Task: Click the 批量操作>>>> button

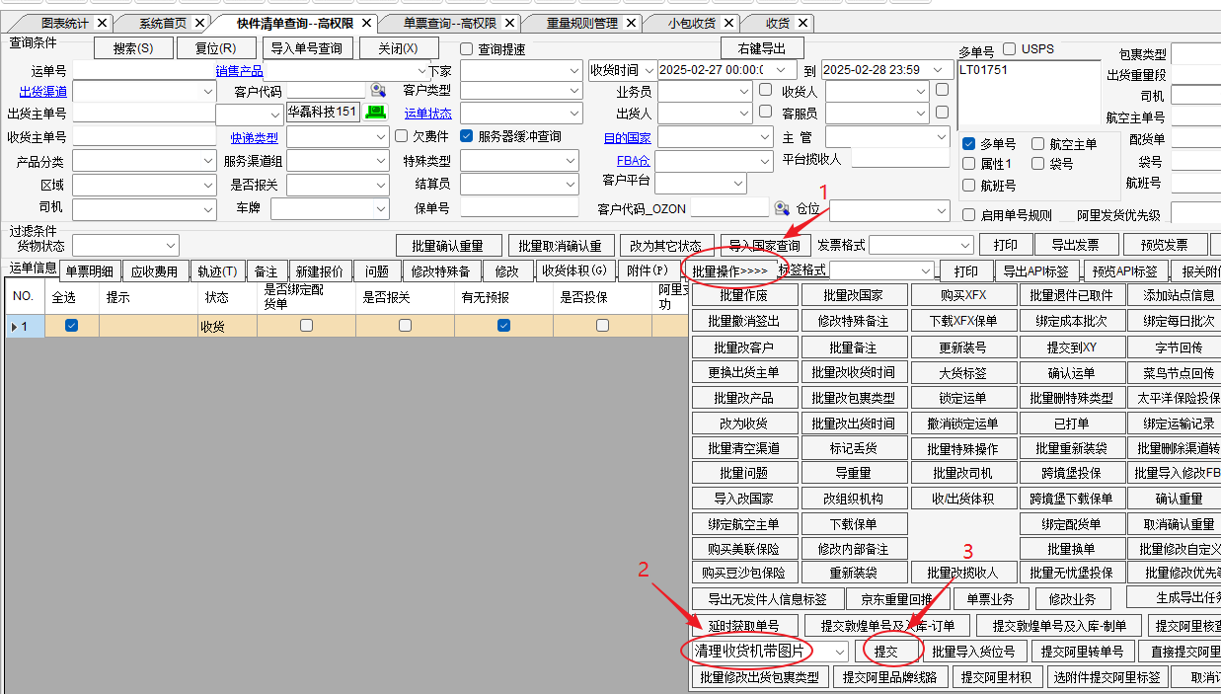Action: pos(729,270)
